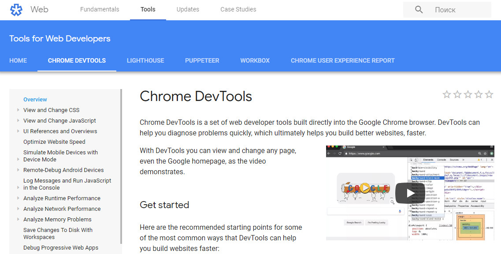Open the Debug Progressive Web Apps guide
Screen dimensions: 501x254
click(61, 247)
